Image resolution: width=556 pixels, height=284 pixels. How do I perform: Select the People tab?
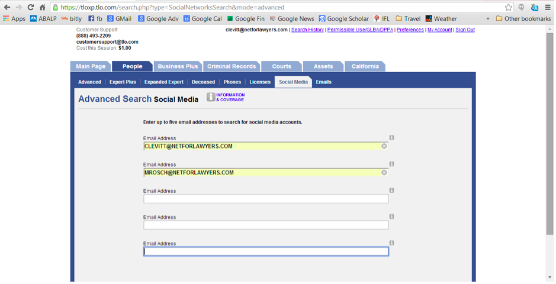pyautogui.click(x=132, y=66)
